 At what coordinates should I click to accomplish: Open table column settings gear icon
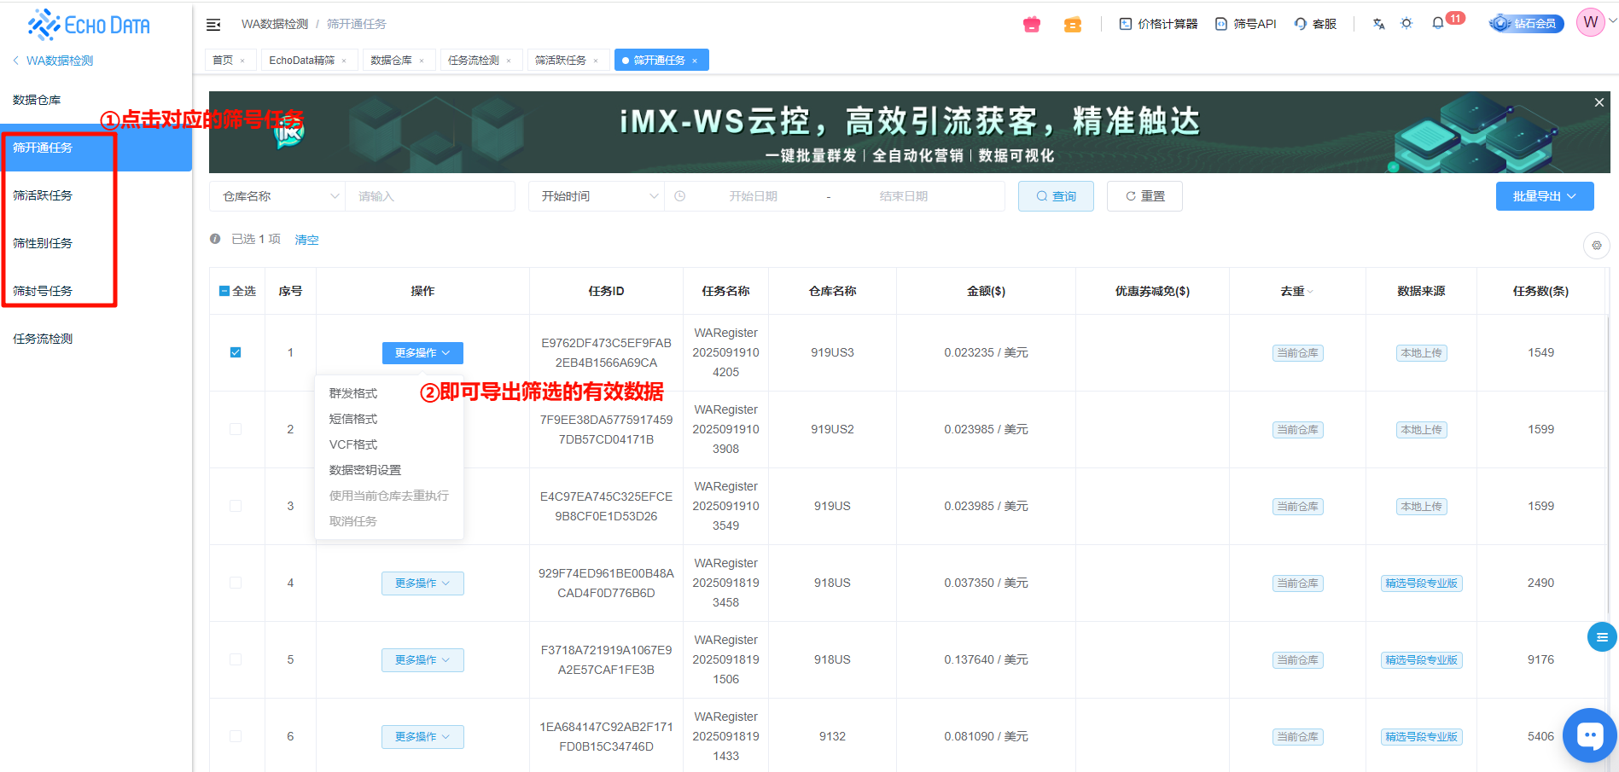pyautogui.click(x=1596, y=246)
